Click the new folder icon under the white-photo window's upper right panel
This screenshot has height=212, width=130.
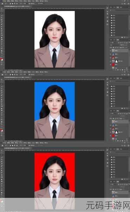tap(122, 37)
